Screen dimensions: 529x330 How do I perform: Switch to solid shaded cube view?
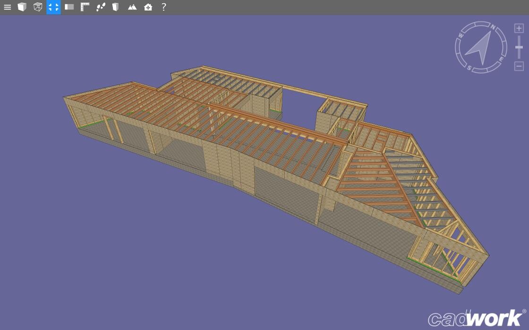click(22, 7)
